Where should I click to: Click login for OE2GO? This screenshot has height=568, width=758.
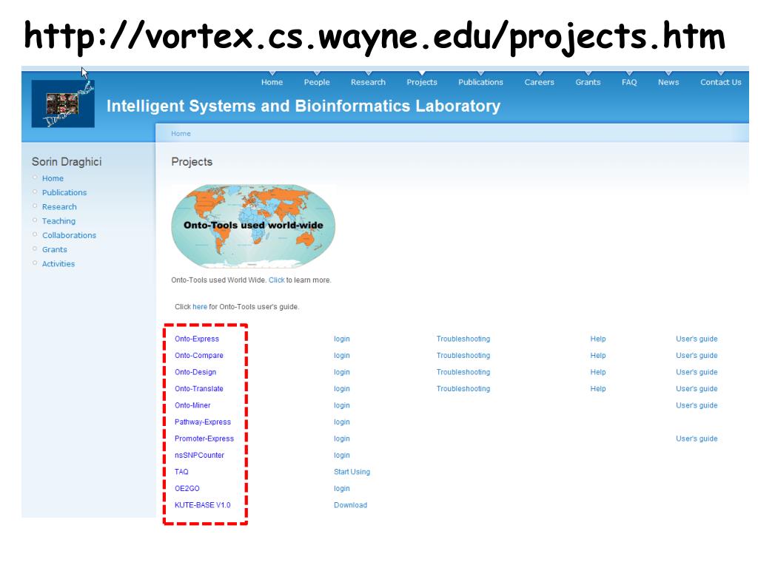[x=342, y=489]
